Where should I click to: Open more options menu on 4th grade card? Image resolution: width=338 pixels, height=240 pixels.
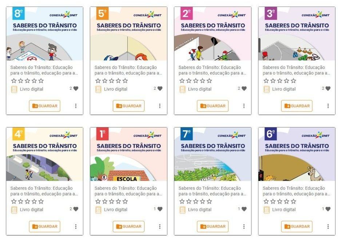(76, 227)
